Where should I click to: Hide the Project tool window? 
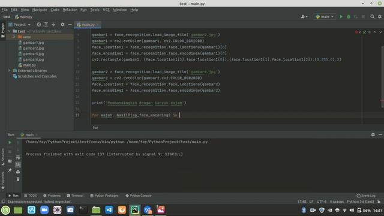pyautogui.click(x=70, y=25)
